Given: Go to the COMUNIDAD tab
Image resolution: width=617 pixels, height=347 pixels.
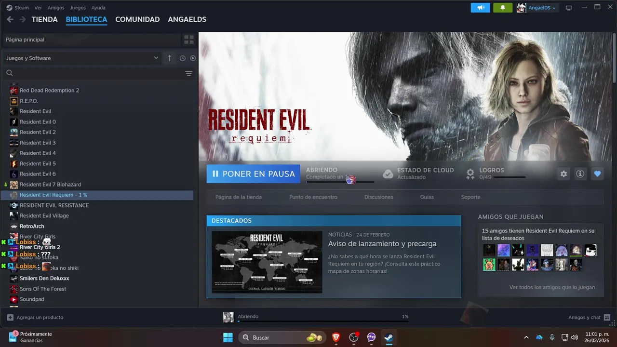Looking at the screenshot, I should [x=137, y=19].
